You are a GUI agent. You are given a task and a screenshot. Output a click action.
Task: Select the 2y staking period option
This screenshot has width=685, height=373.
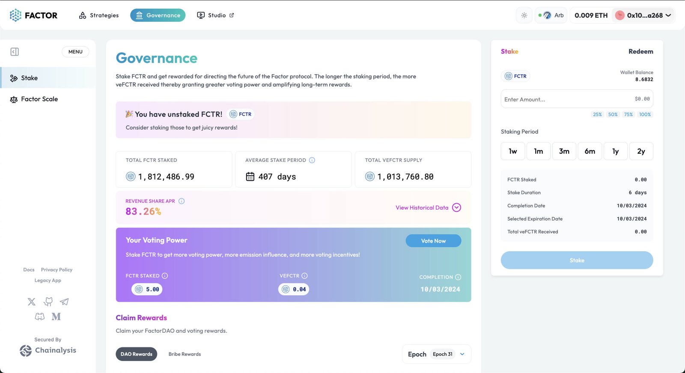click(641, 151)
